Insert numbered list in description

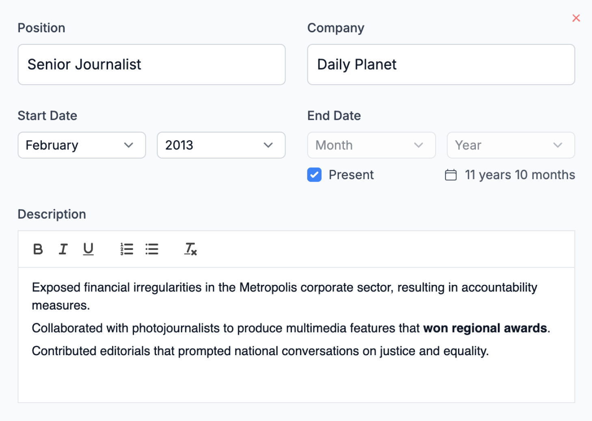(x=127, y=249)
